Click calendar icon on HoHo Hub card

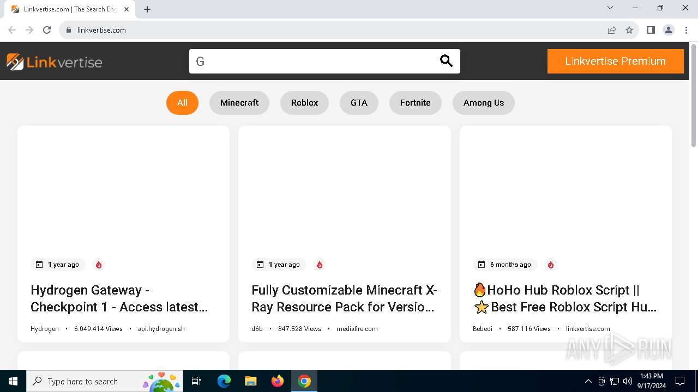[482, 265]
